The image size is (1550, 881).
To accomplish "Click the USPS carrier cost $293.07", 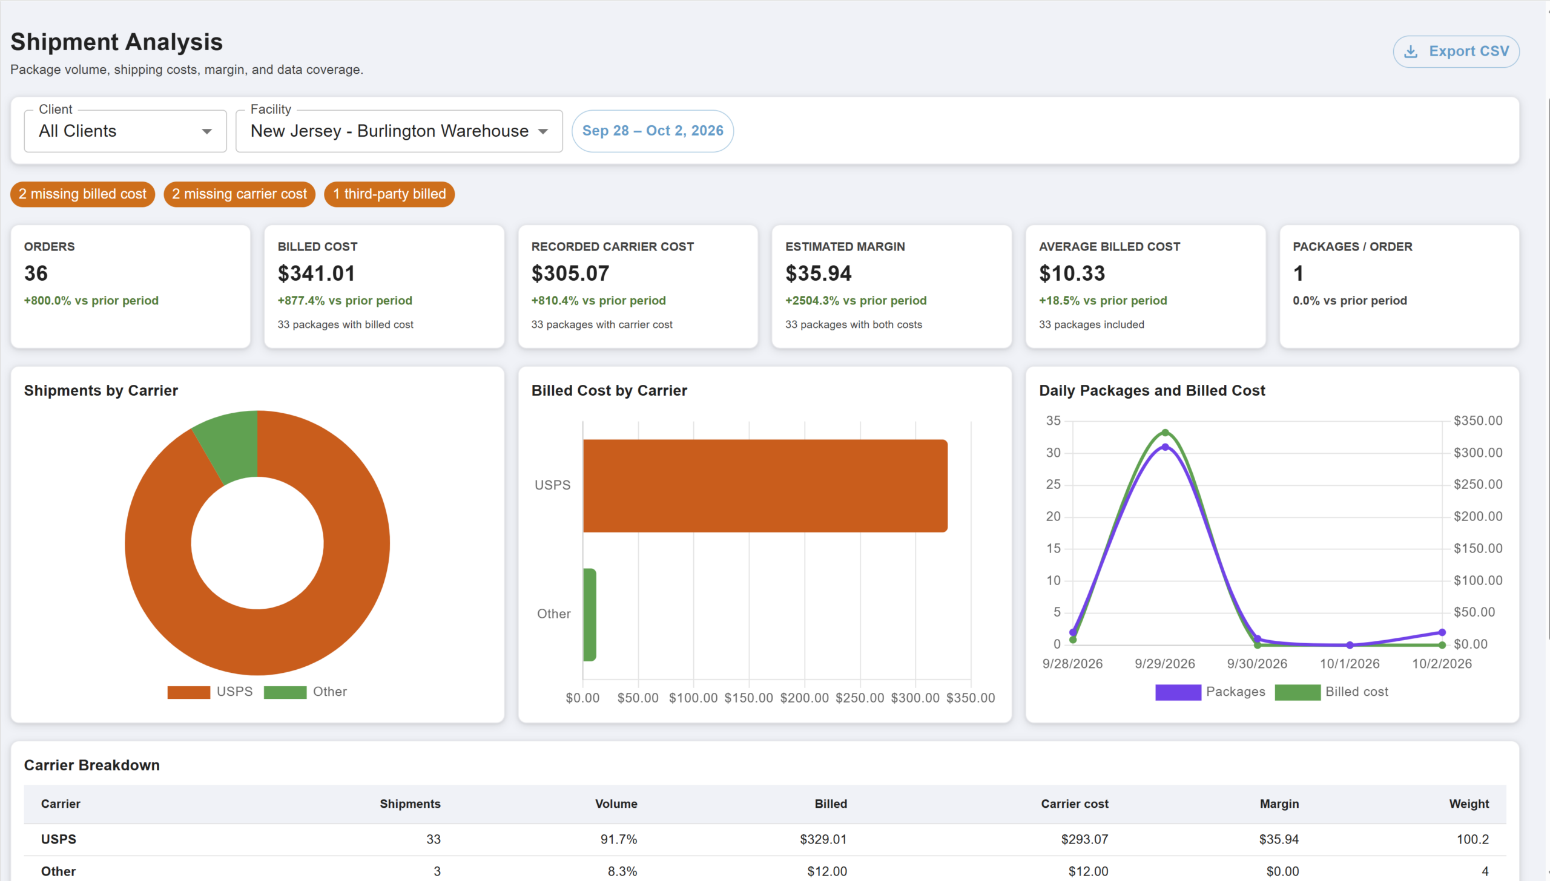I will point(1084,840).
